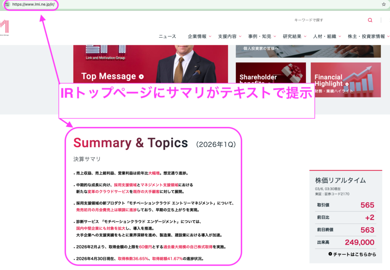390x270 pixels.
Task: Expand 事例・知見 menu chevron
Action: 275,37
